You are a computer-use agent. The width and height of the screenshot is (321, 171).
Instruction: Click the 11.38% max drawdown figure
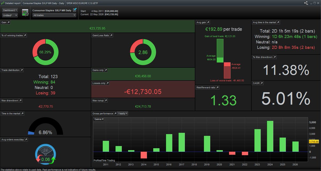[286, 70]
